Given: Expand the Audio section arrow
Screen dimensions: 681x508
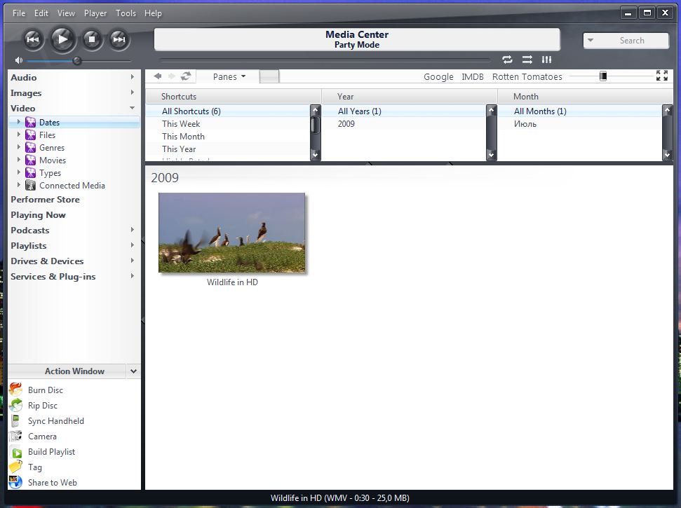Looking at the screenshot, I should 132,77.
